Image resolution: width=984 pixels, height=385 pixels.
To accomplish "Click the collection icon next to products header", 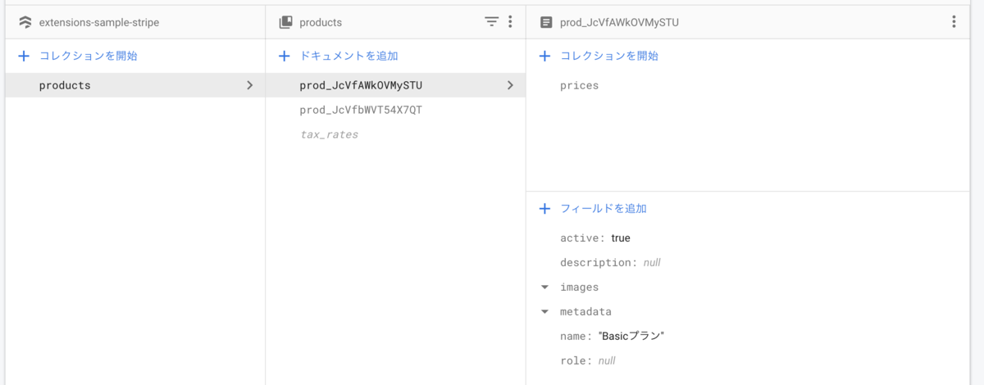I will click(285, 22).
